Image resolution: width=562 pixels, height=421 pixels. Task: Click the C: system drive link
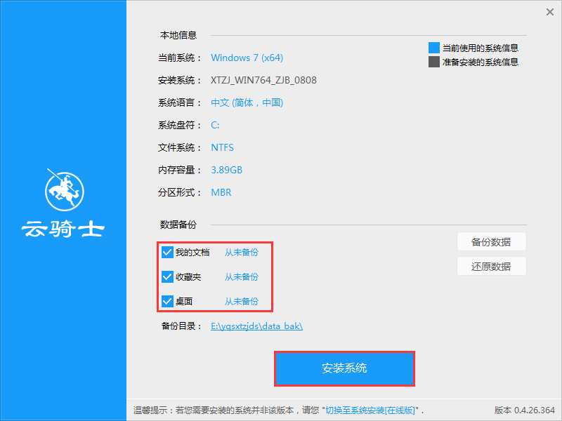(x=216, y=125)
